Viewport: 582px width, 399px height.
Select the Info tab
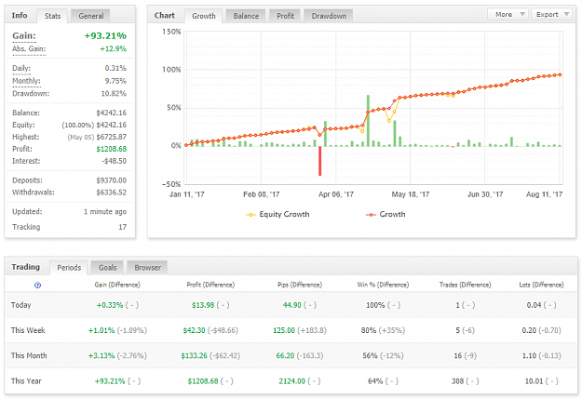(x=20, y=15)
